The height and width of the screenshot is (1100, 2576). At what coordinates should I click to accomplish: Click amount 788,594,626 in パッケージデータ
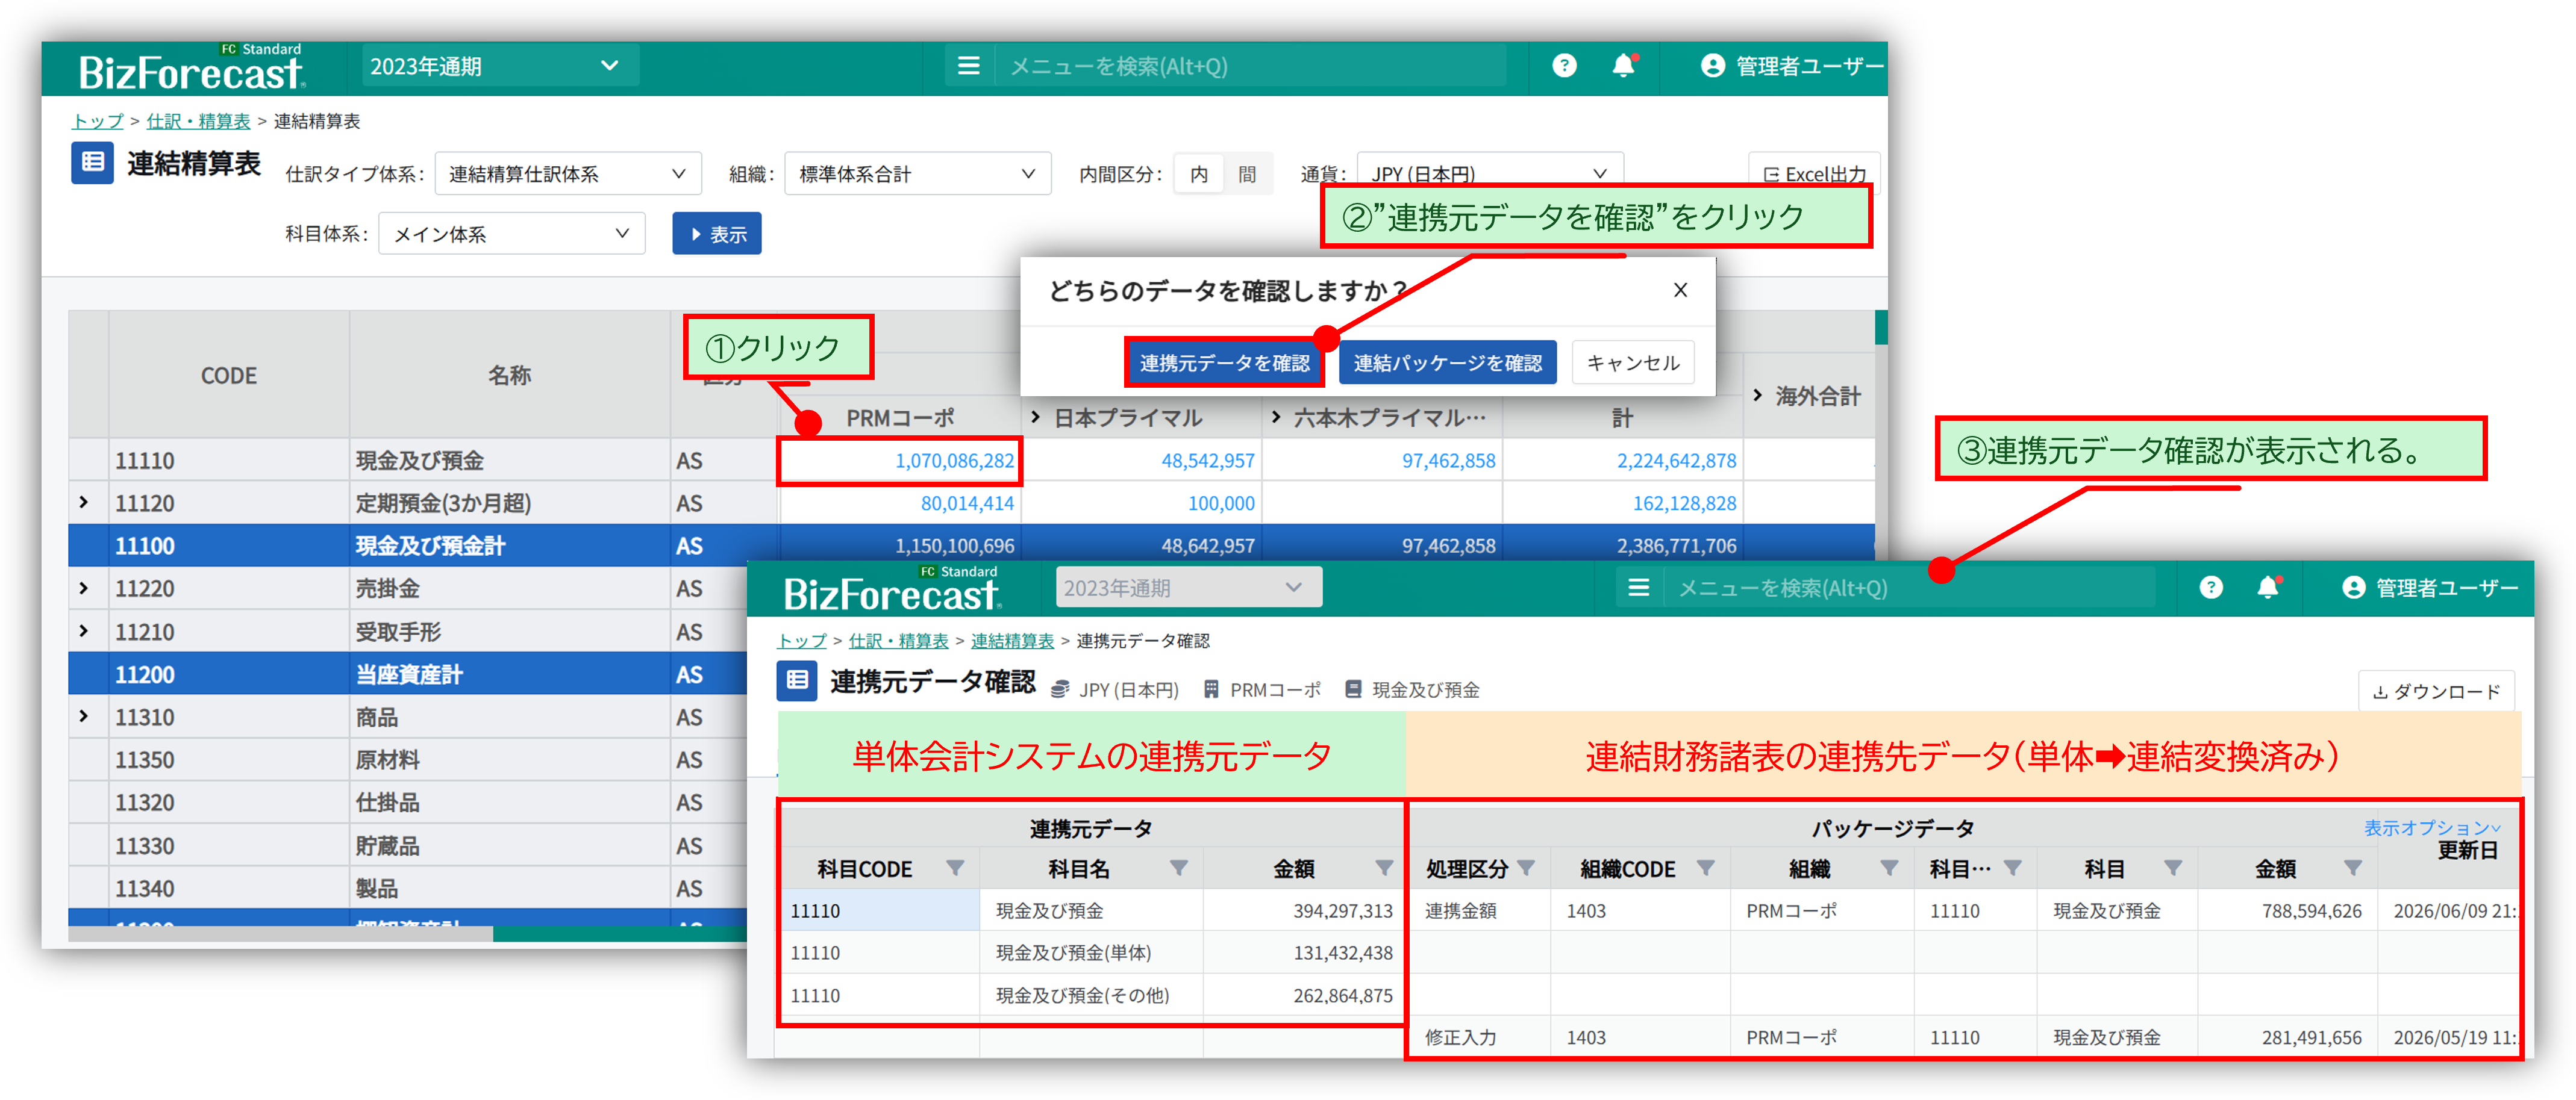pyautogui.click(x=2311, y=910)
